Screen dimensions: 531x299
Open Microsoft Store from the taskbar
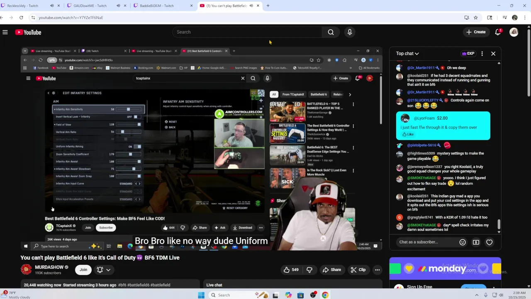coord(301,295)
